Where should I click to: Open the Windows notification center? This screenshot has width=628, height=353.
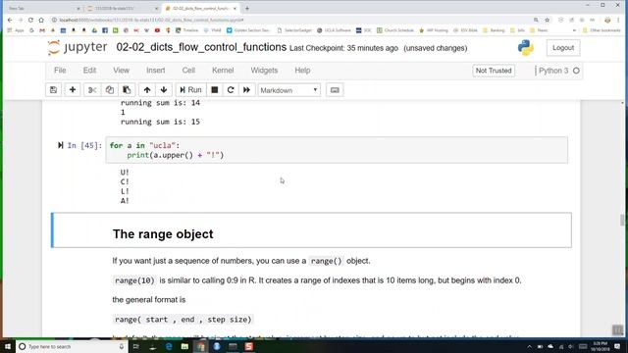617,346
